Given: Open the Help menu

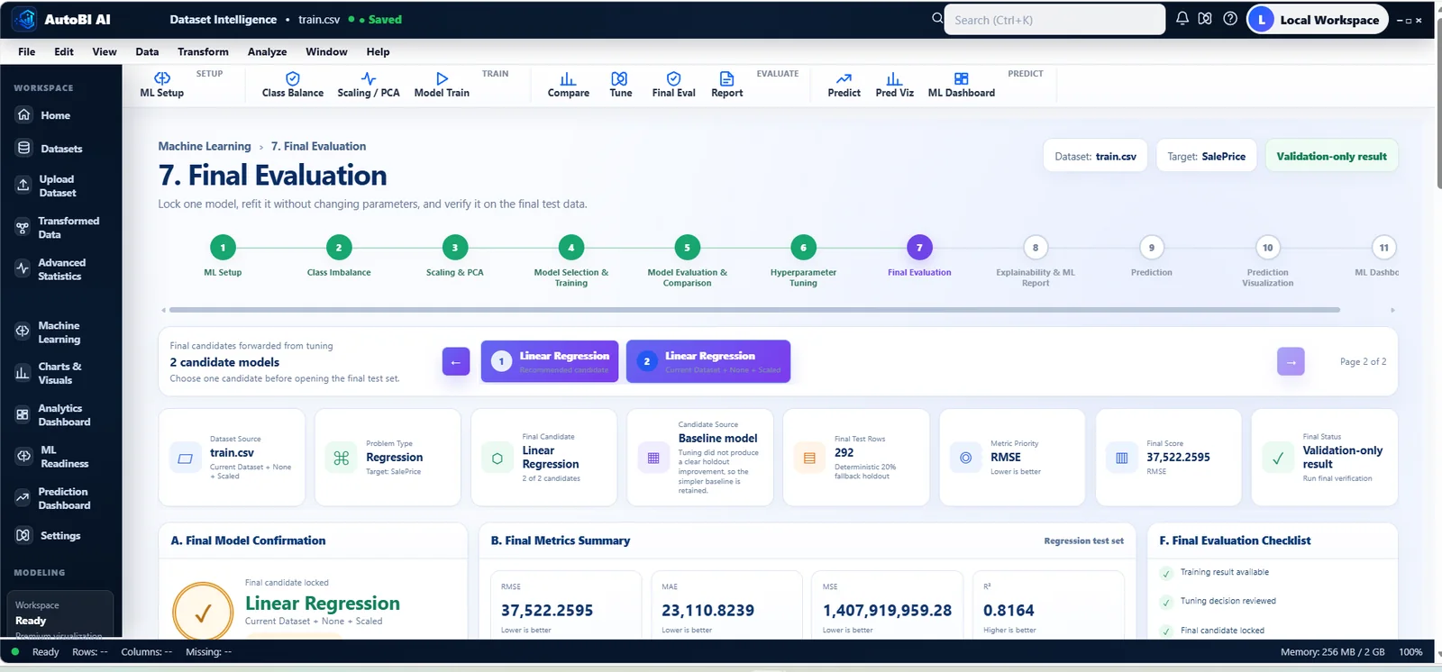Looking at the screenshot, I should point(379,51).
